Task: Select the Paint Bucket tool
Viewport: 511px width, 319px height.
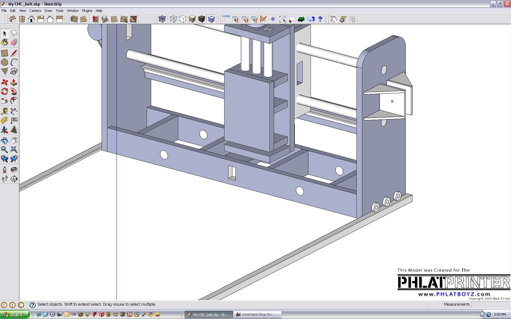Action: coord(5,43)
